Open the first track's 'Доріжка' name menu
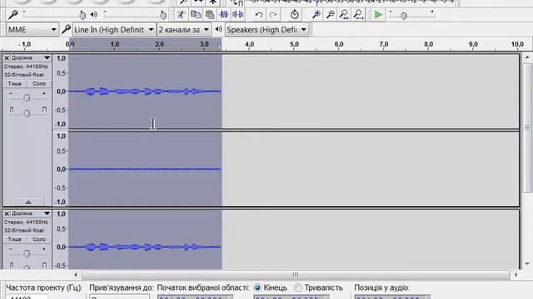533x299 pixels. 31,58
